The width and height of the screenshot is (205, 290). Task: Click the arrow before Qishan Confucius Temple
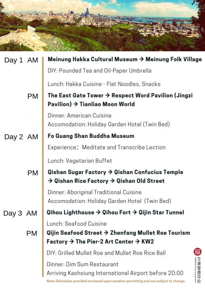110,172
